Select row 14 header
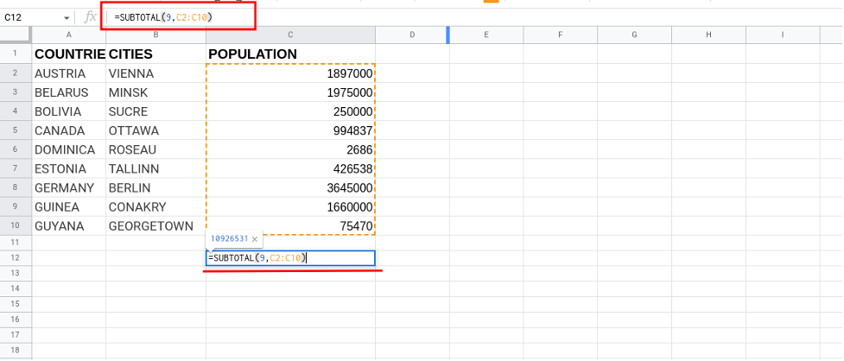 click(16, 289)
